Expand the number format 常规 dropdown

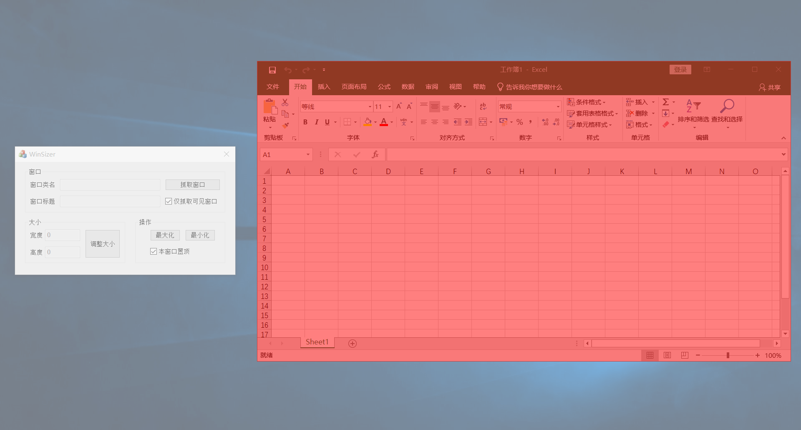pos(558,107)
